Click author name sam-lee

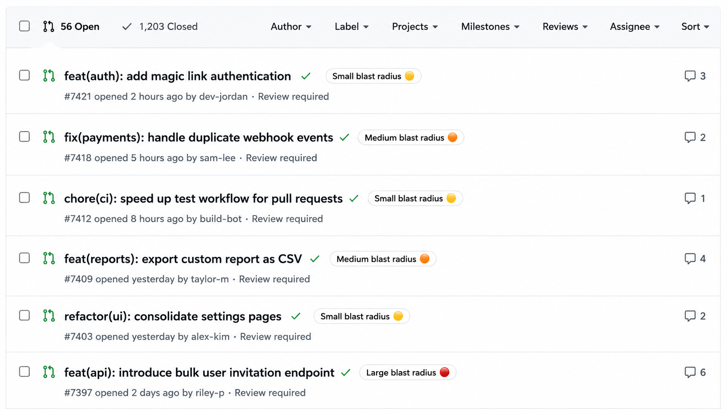tap(217, 158)
